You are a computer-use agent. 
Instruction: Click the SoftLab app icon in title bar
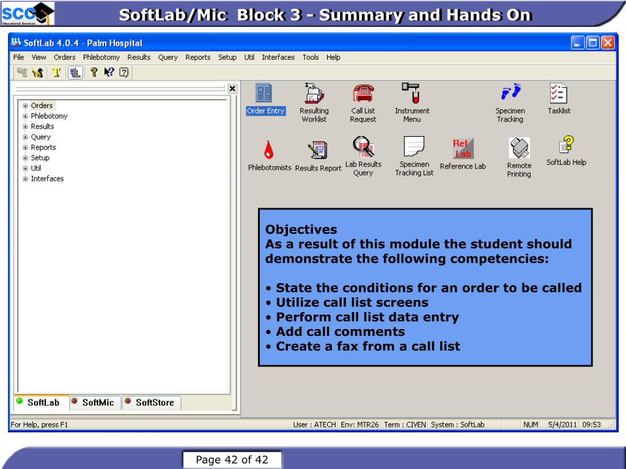[x=16, y=42]
